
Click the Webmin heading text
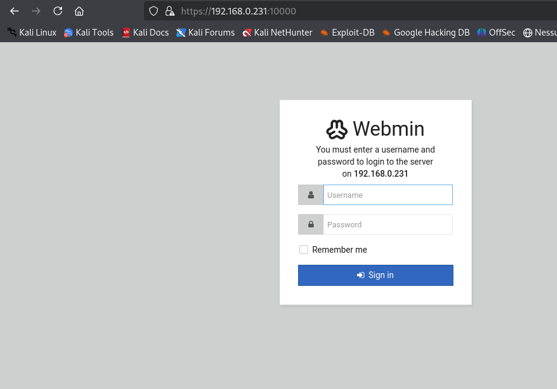[x=388, y=129]
